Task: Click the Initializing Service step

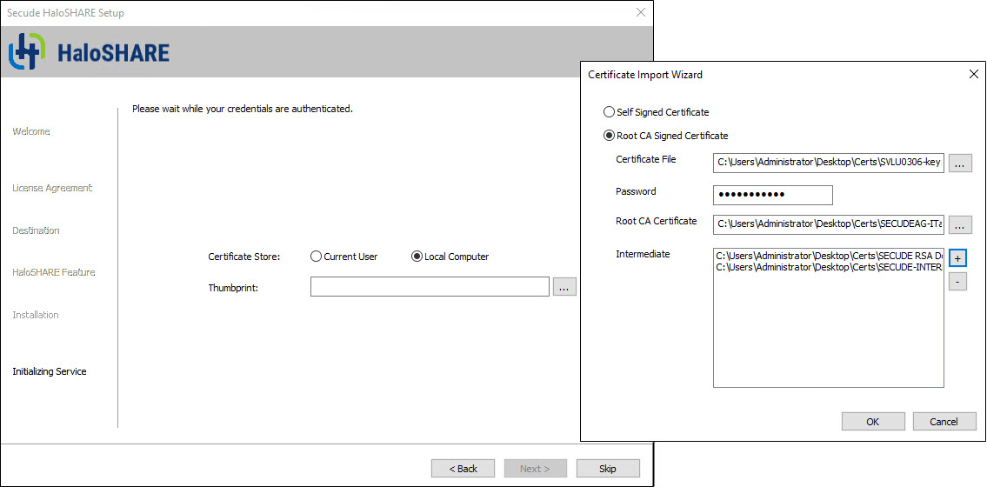Action: 50,371
